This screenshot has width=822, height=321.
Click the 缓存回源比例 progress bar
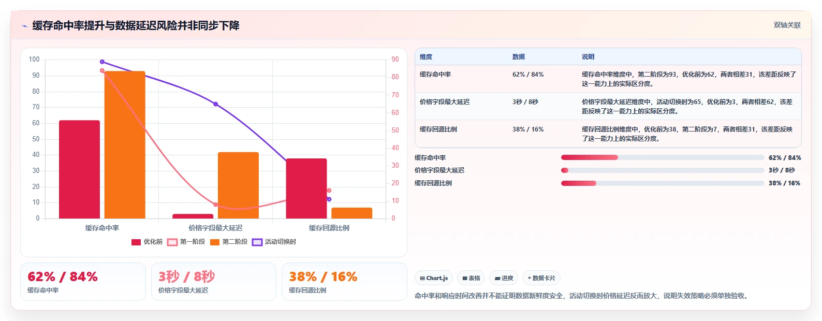point(663,183)
